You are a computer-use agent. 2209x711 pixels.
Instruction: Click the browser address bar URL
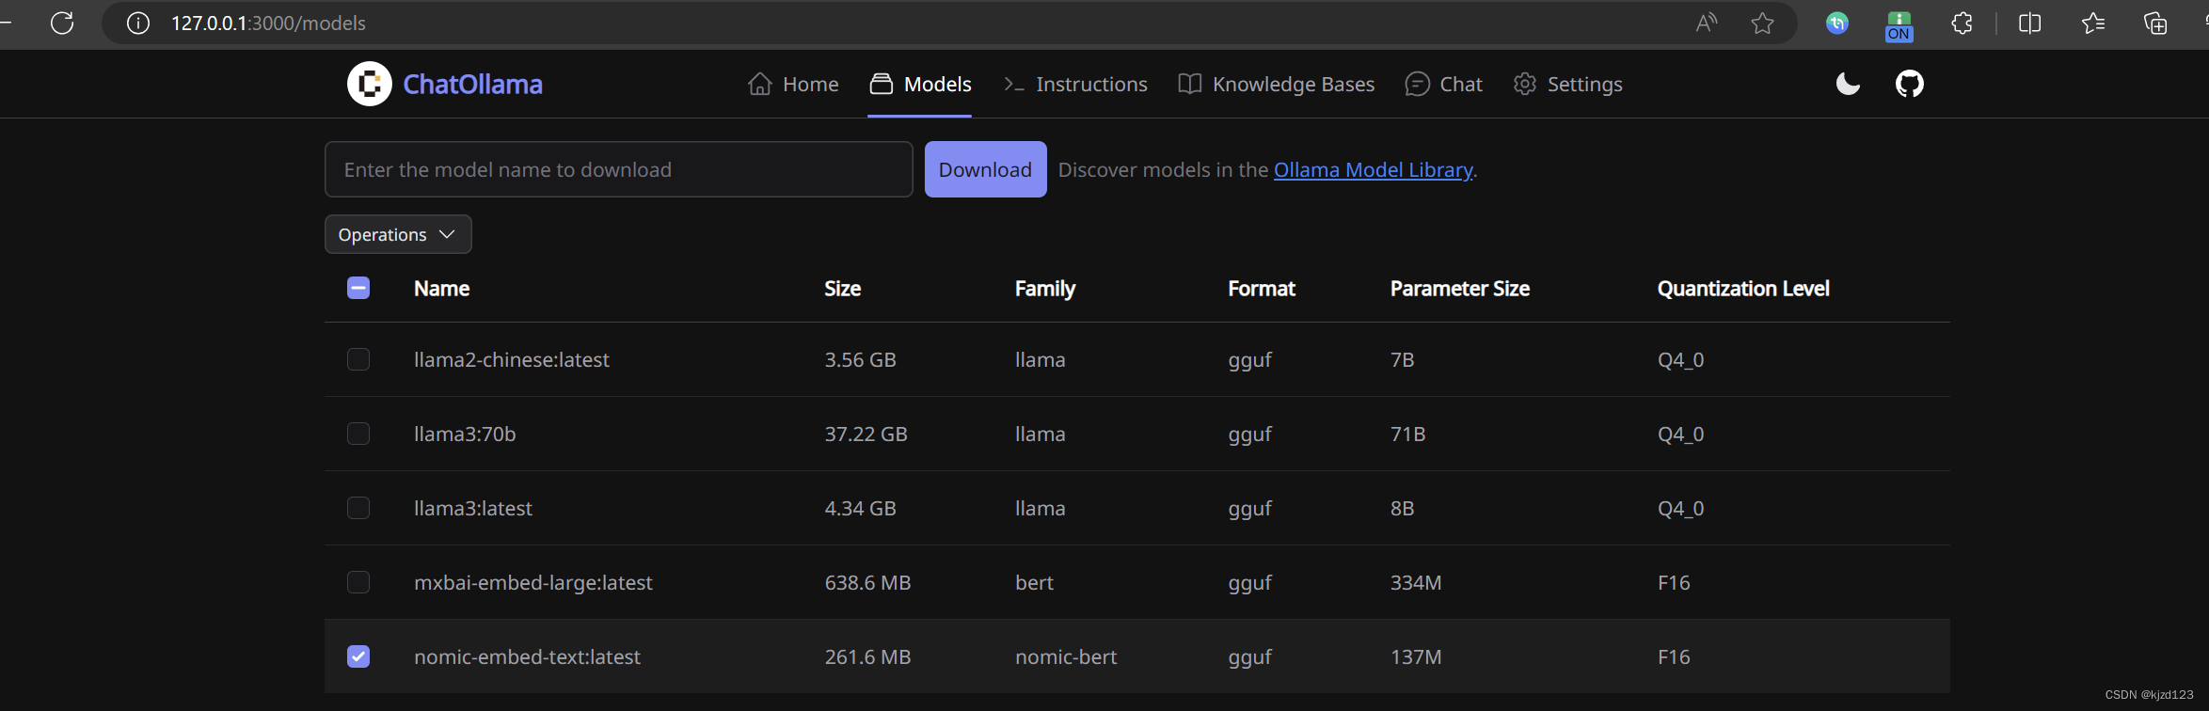pyautogui.click(x=268, y=23)
